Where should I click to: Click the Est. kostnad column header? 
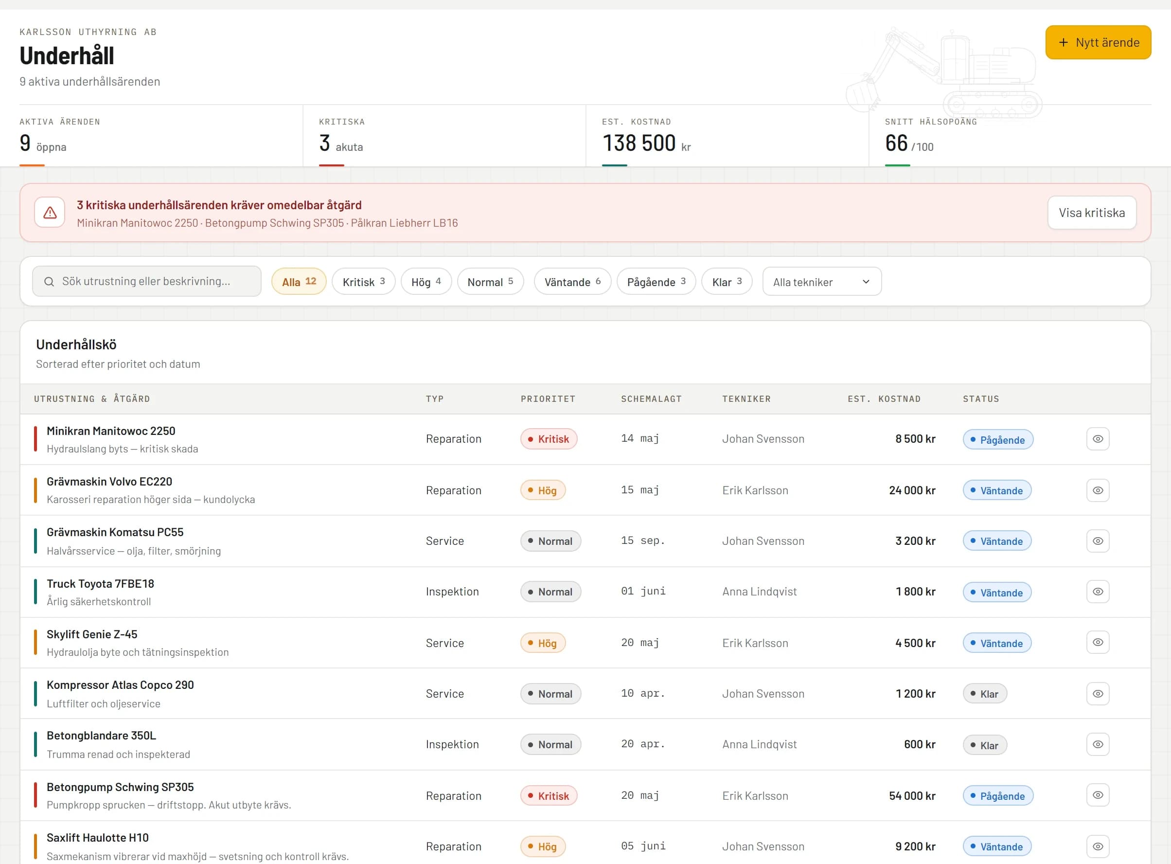pyautogui.click(x=884, y=399)
